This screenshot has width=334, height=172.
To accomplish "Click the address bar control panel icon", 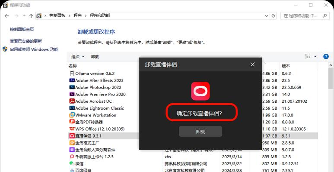I will click(x=39, y=15).
